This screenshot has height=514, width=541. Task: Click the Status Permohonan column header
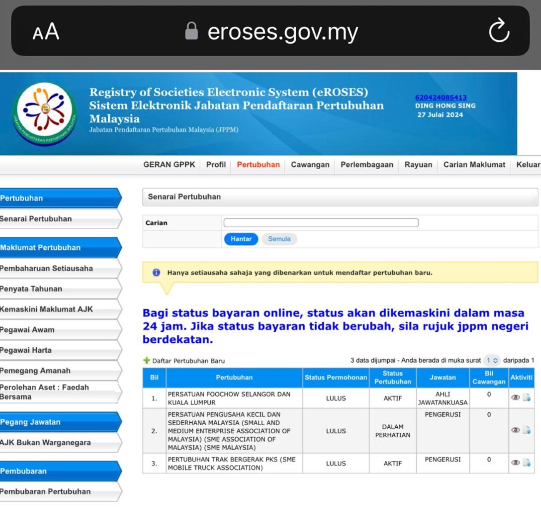pos(336,377)
